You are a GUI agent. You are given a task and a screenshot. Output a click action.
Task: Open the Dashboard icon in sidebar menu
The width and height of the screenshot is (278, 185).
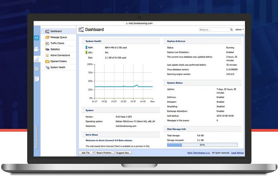47,31
